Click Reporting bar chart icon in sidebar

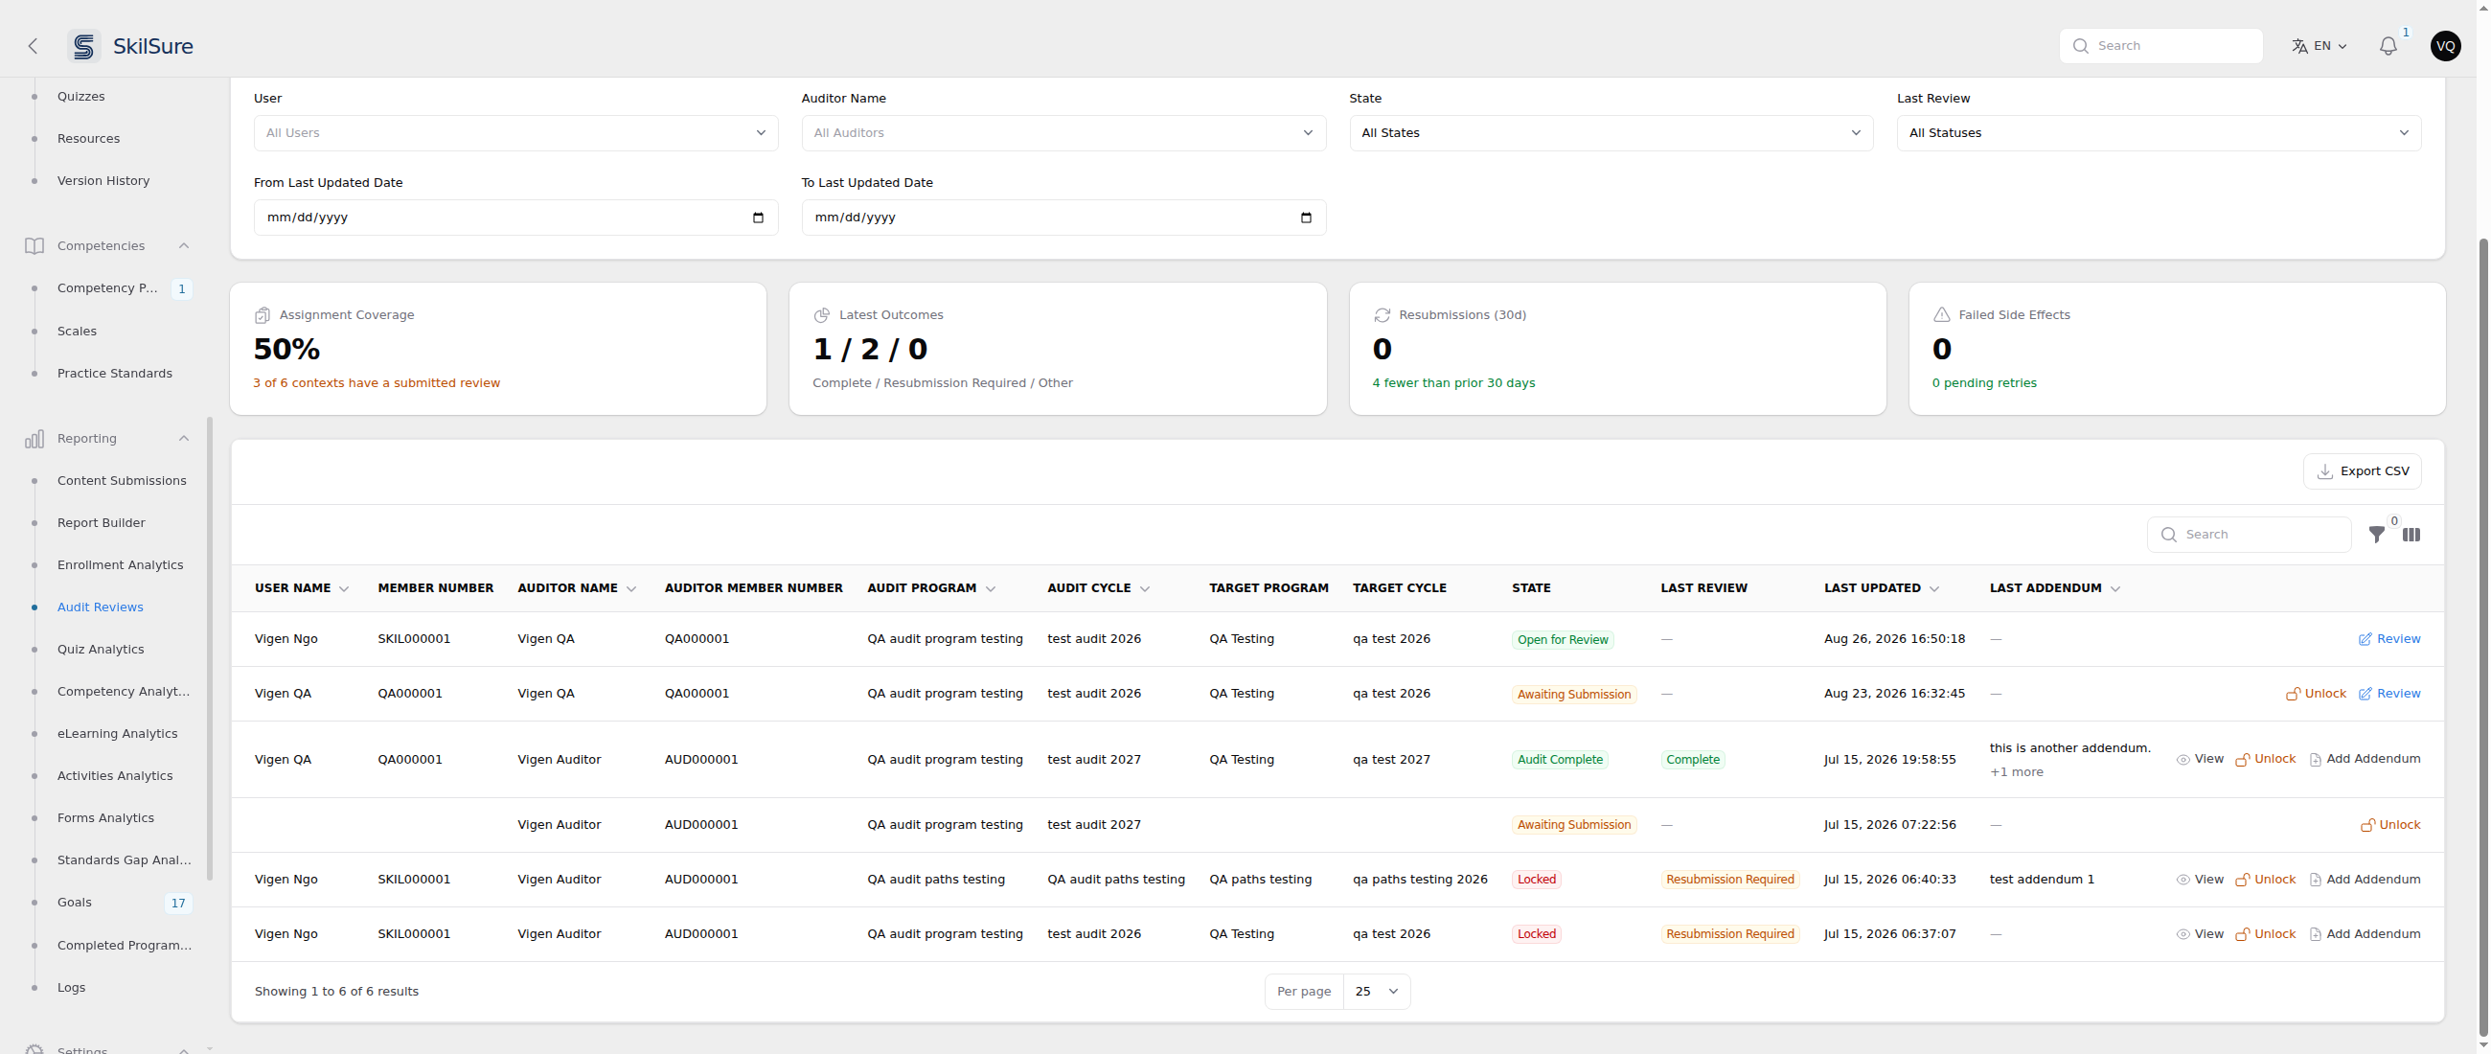tap(34, 439)
